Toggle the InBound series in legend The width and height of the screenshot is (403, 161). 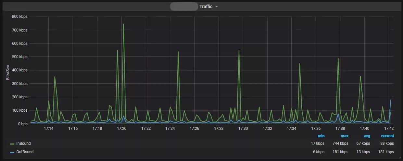23,143
